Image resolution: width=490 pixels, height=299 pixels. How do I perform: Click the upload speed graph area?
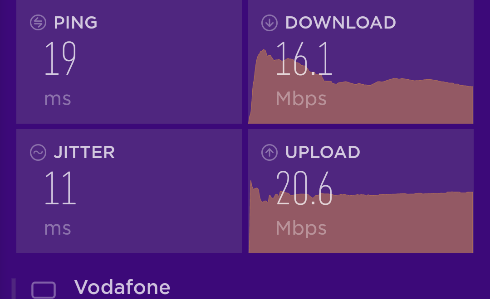(x=361, y=217)
